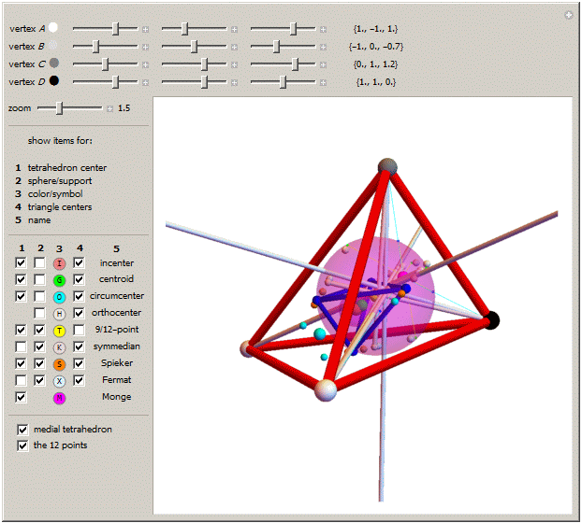The width and height of the screenshot is (582, 523).
Task: Click the red incenter symbol I
Action: tap(59, 263)
